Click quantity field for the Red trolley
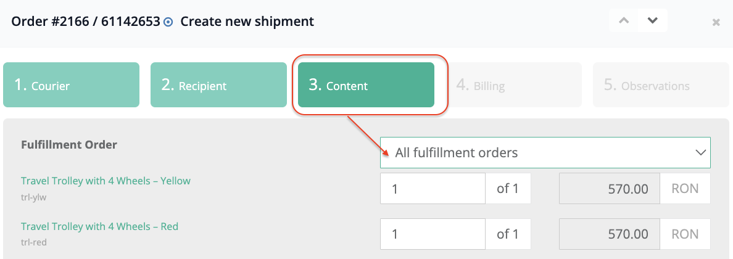 433,234
